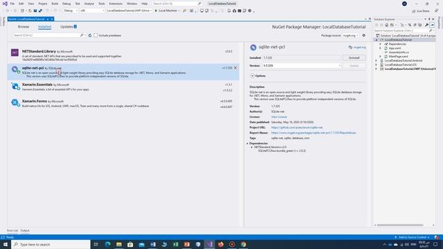Click the Xamarin.Essentials package icon
The height and width of the screenshot is (249, 443).
point(15,86)
